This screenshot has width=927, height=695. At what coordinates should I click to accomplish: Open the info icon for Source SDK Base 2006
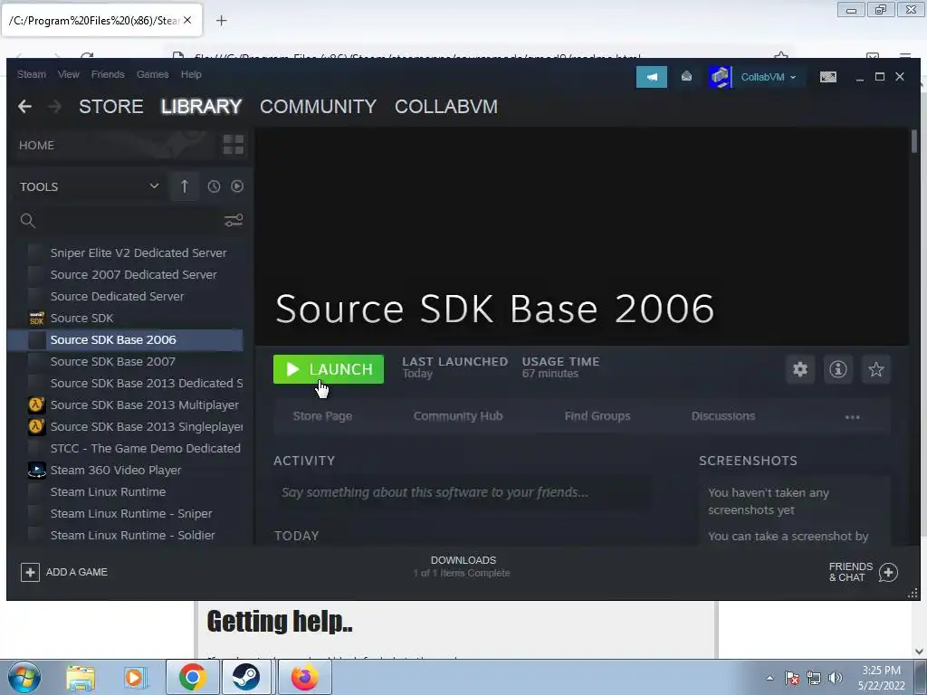coord(837,369)
